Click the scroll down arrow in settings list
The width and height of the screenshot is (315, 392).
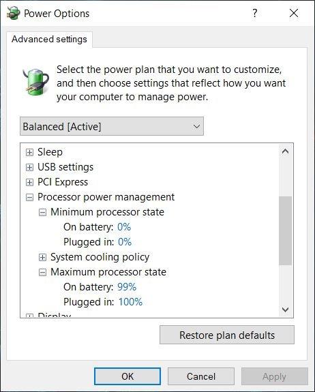(285, 310)
